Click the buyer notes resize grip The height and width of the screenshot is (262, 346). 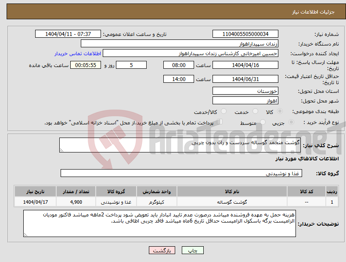point(25,235)
